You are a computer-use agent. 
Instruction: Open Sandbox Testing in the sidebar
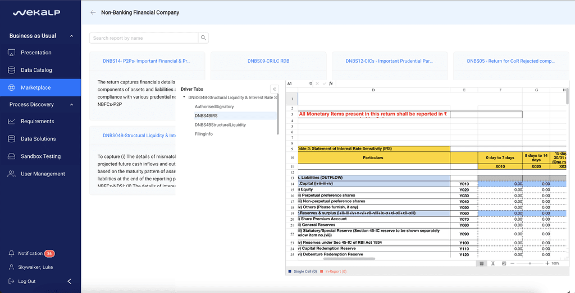[x=40, y=156]
